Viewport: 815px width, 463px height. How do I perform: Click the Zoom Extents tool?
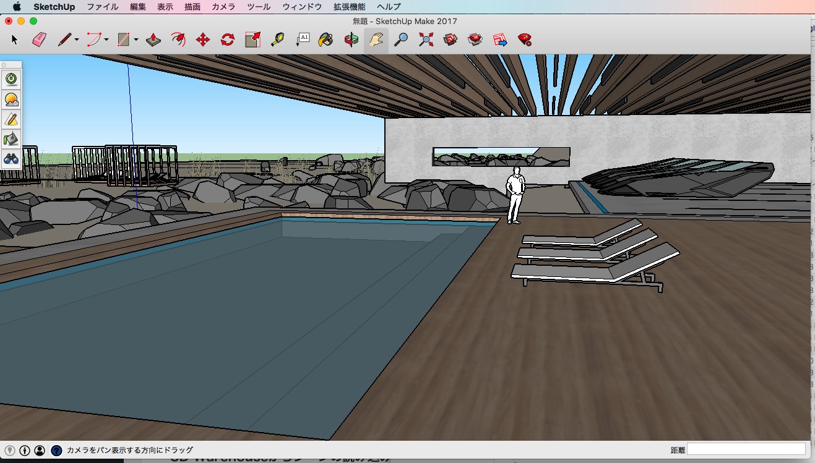click(x=426, y=40)
